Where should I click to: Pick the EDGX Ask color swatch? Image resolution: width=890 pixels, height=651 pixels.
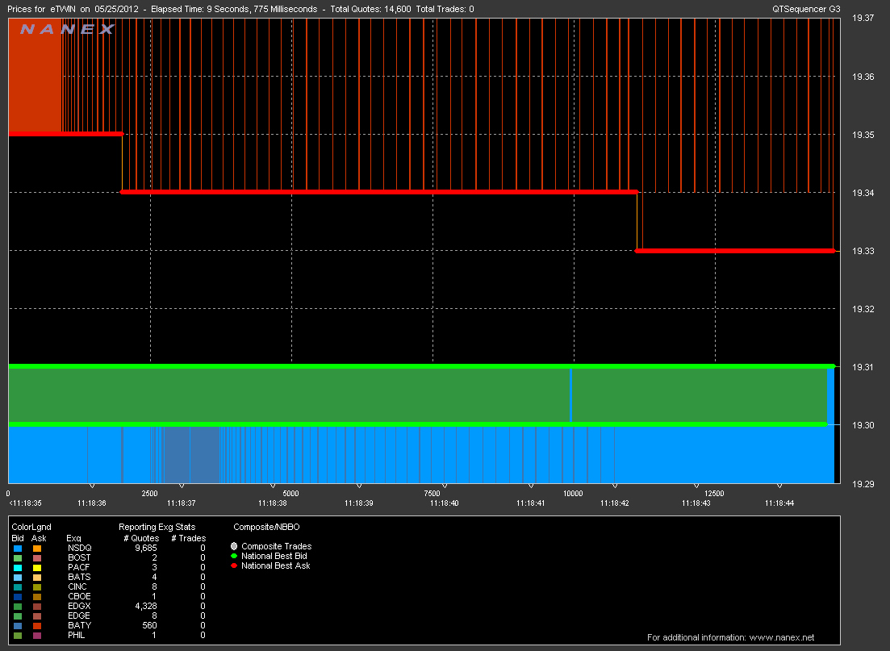37,607
